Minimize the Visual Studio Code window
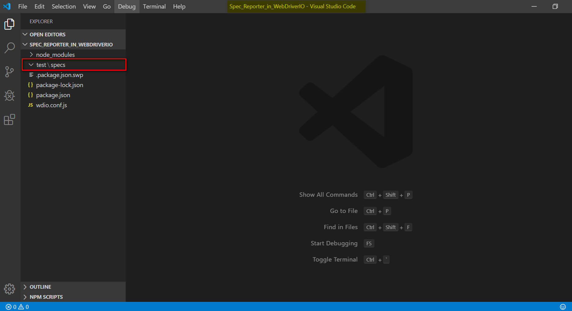 pyautogui.click(x=534, y=6)
